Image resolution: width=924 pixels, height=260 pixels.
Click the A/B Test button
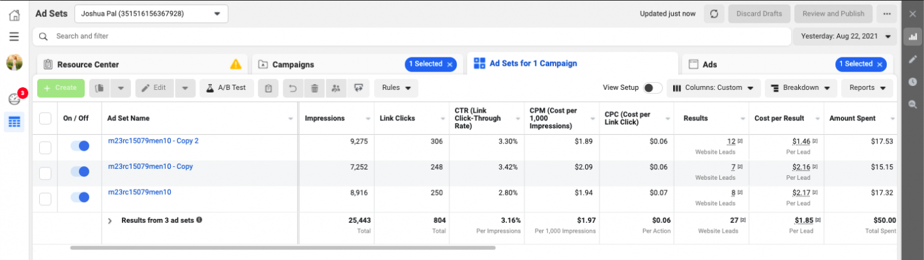point(226,88)
